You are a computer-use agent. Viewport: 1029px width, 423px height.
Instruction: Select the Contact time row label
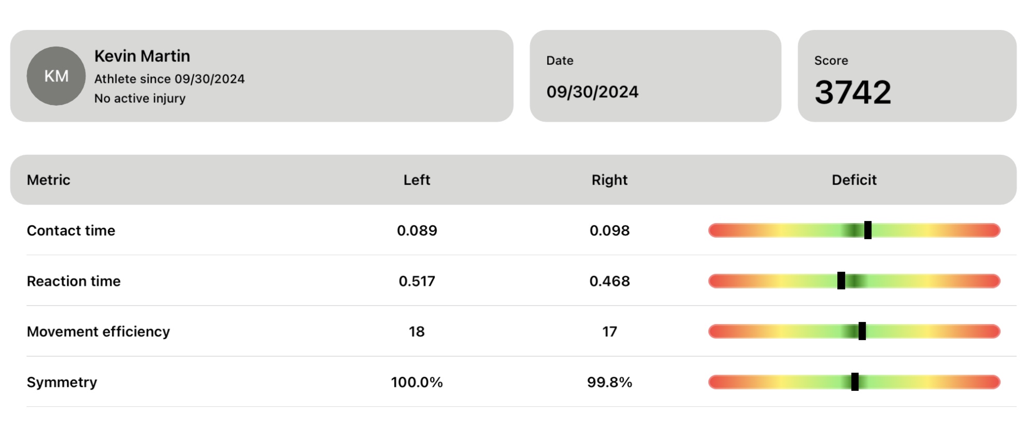71,230
